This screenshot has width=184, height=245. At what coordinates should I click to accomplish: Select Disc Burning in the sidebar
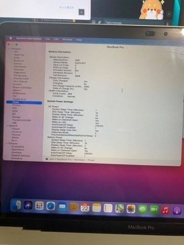(x=20, y=76)
